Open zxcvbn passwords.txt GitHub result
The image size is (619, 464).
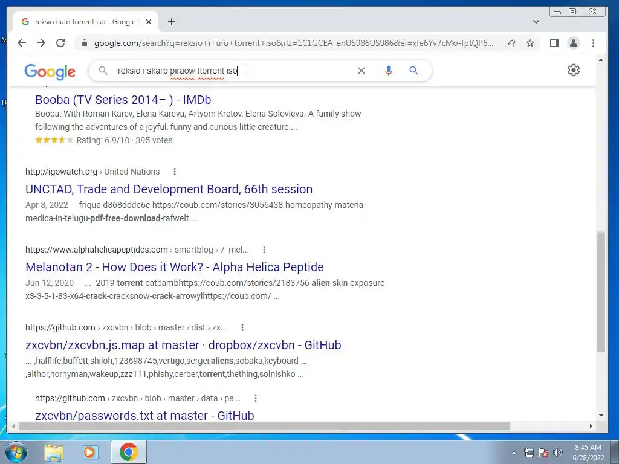tap(144, 416)
